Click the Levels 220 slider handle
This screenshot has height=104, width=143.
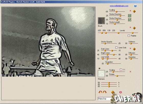click(133, 33)
